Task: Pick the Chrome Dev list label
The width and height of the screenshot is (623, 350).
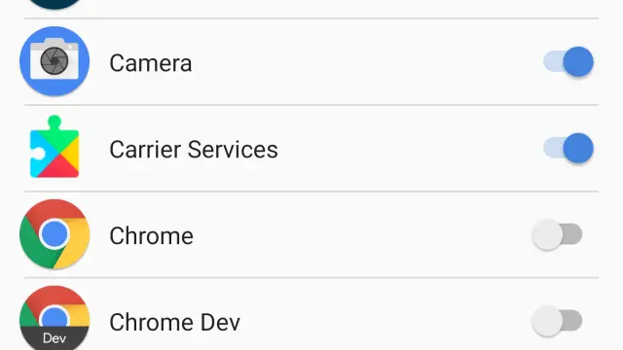Action: tap(175, 322)
